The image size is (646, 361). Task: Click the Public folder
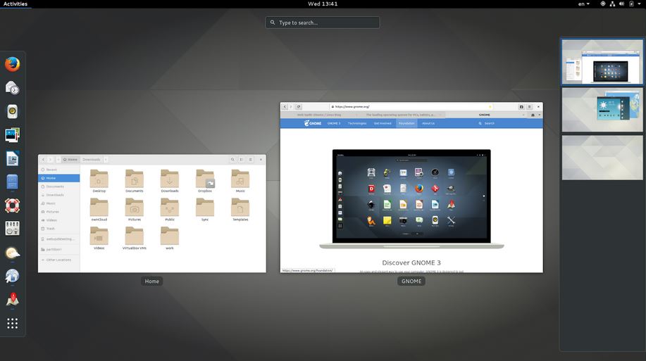coord(170,209)
